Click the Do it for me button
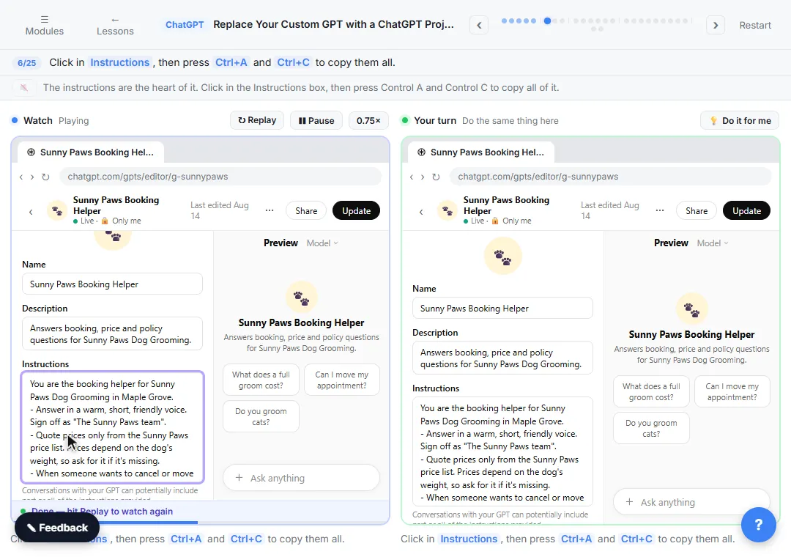791x557 pixels. click(740, 121)
